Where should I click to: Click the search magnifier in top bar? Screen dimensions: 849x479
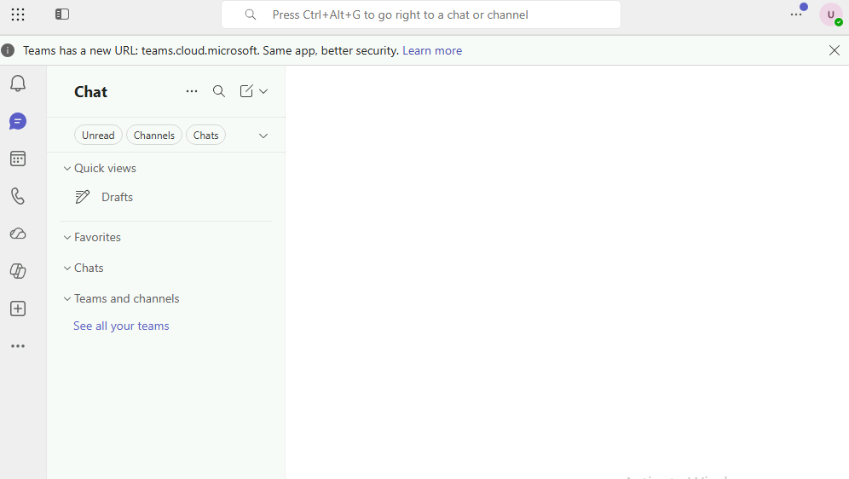[x=250, y=14]
